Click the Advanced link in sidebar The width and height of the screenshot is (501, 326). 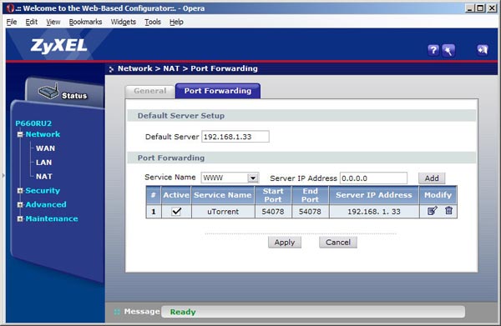click(46, 205)
